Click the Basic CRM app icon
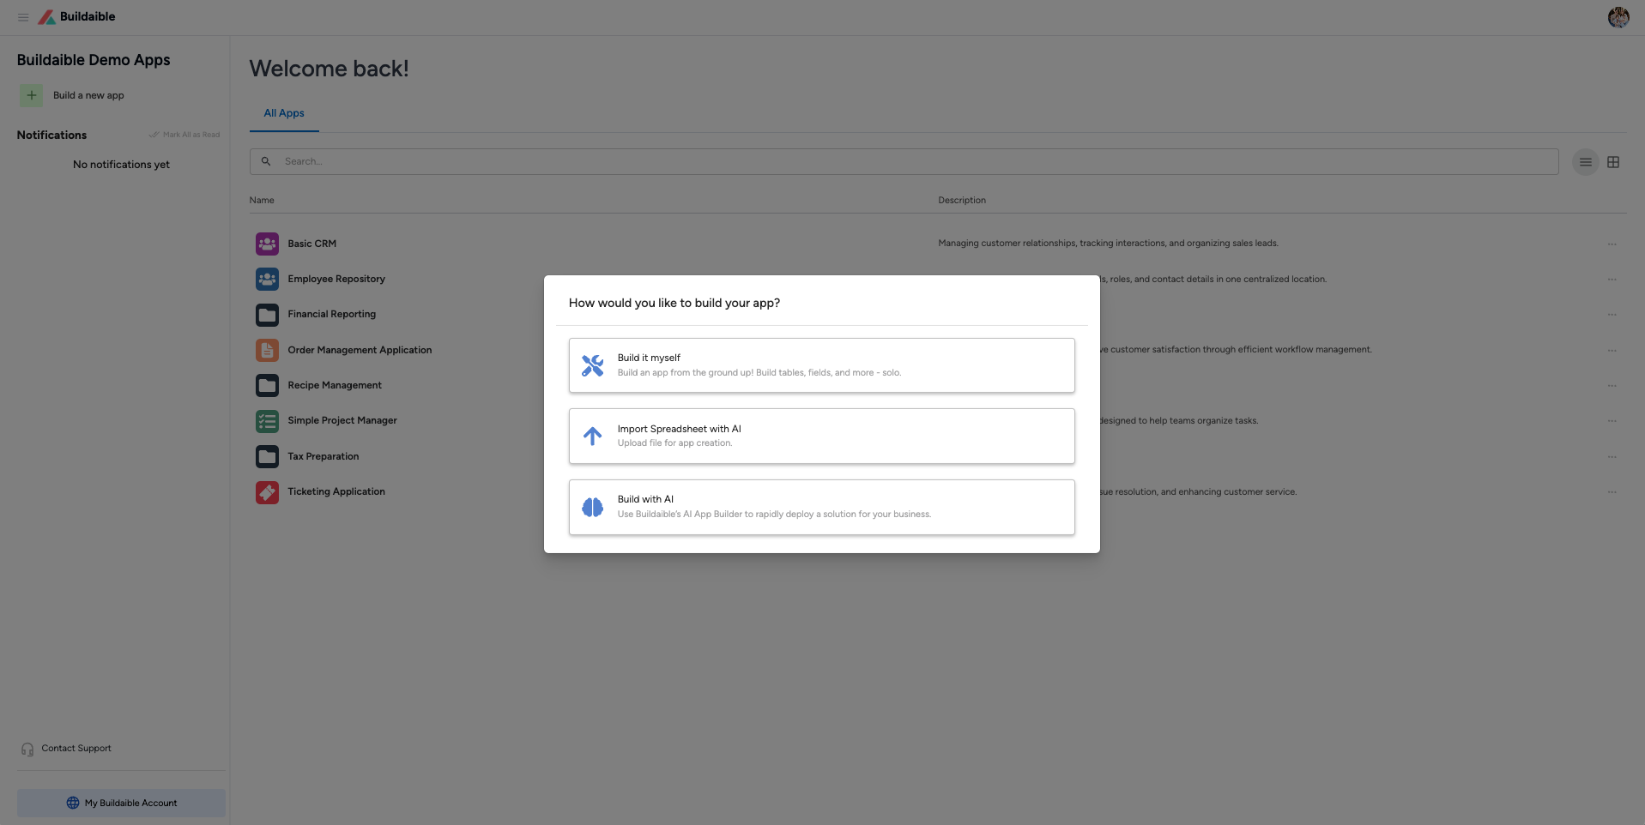The width and height of the screenshot is (1645, 825). (267, 244)
